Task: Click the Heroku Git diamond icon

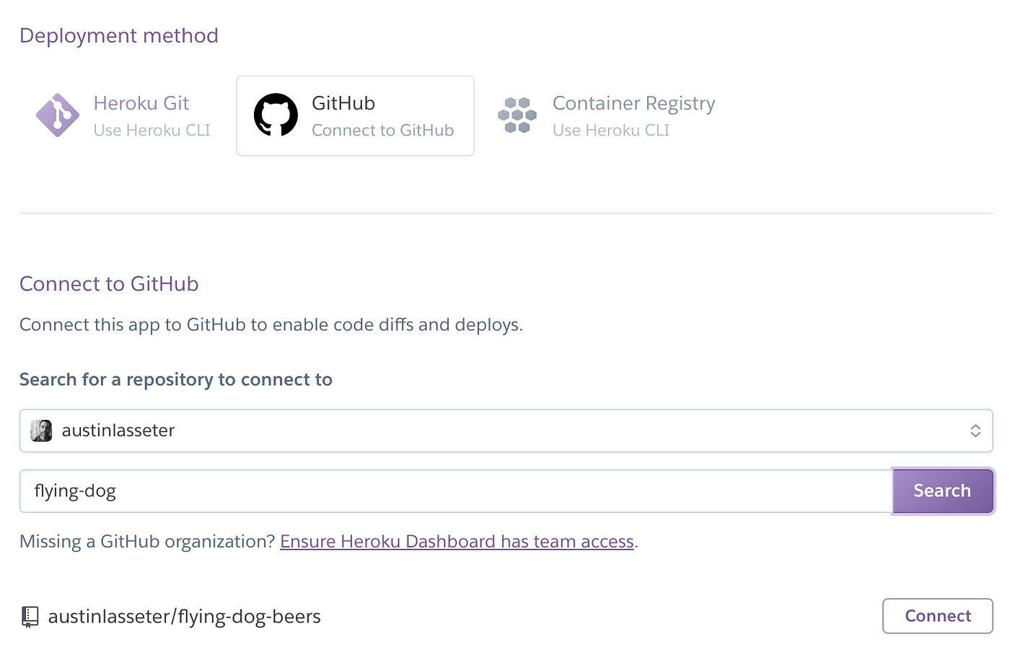Action: coord(58,115)
